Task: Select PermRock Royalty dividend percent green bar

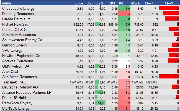Action: click(x=101, y=103)
